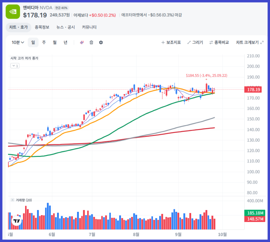
Task: Click the 어제보다 +$0.50 (0.2%) change text
Action: coord(95,15)
